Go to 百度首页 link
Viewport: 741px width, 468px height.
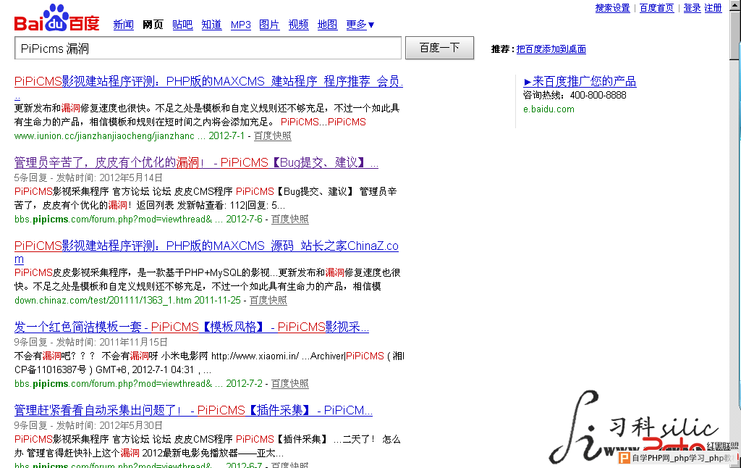(657, 8)
